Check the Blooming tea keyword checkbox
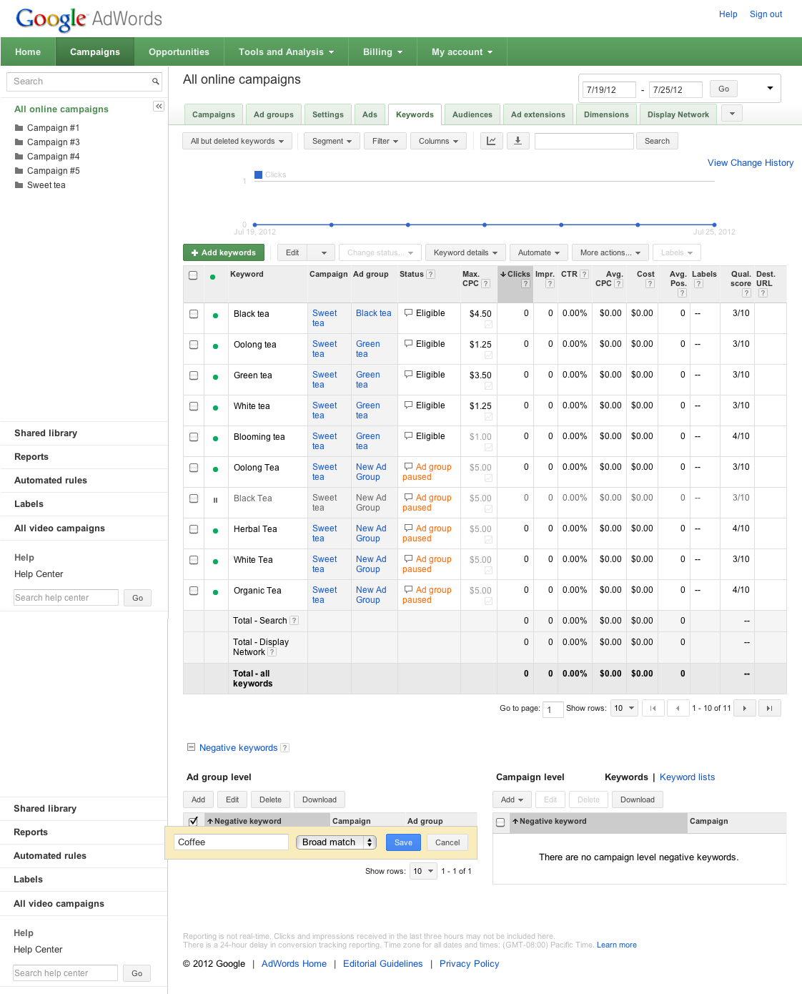Screen dimensions: 802x994 click(x=194, y=437)
